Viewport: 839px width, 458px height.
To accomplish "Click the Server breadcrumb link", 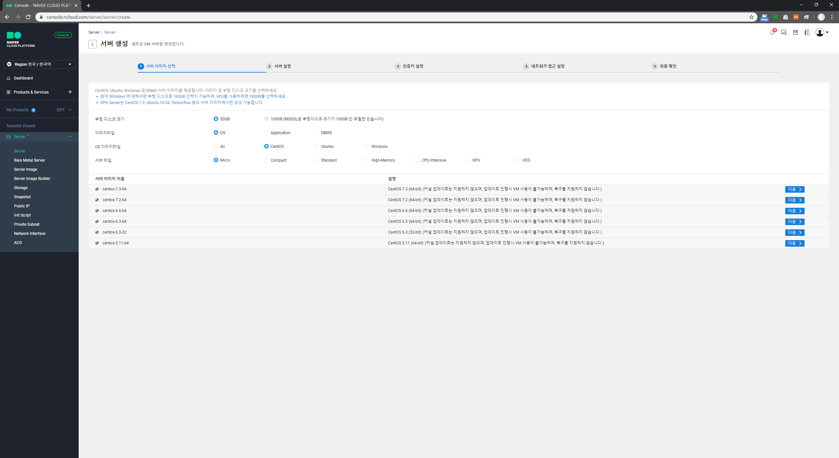I will [x=110, y=32].
